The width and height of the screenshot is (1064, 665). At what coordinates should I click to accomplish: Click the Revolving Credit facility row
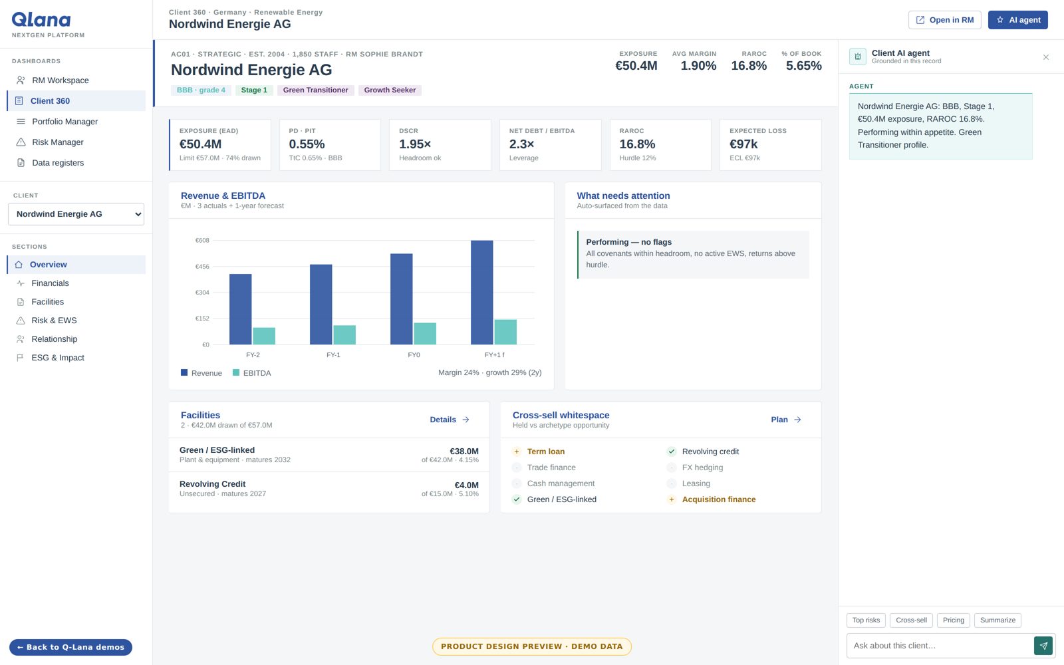point(329,489)
